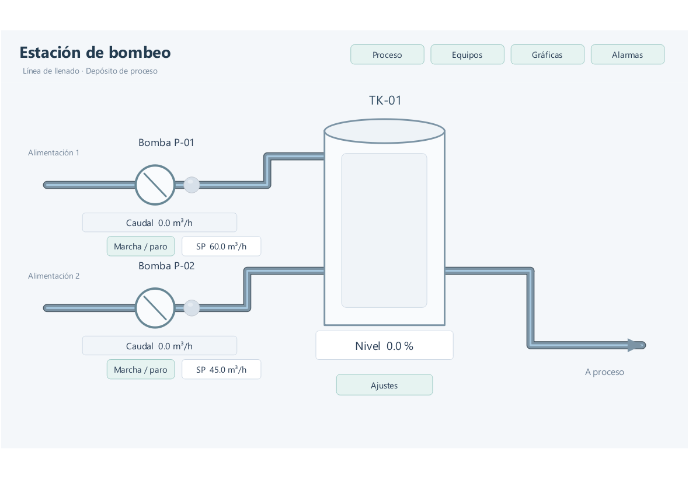The height and width of the screenshot is (479, 689).
Task: Edit the SP 45.0 m³/h setpoint field
Action: 221,370
